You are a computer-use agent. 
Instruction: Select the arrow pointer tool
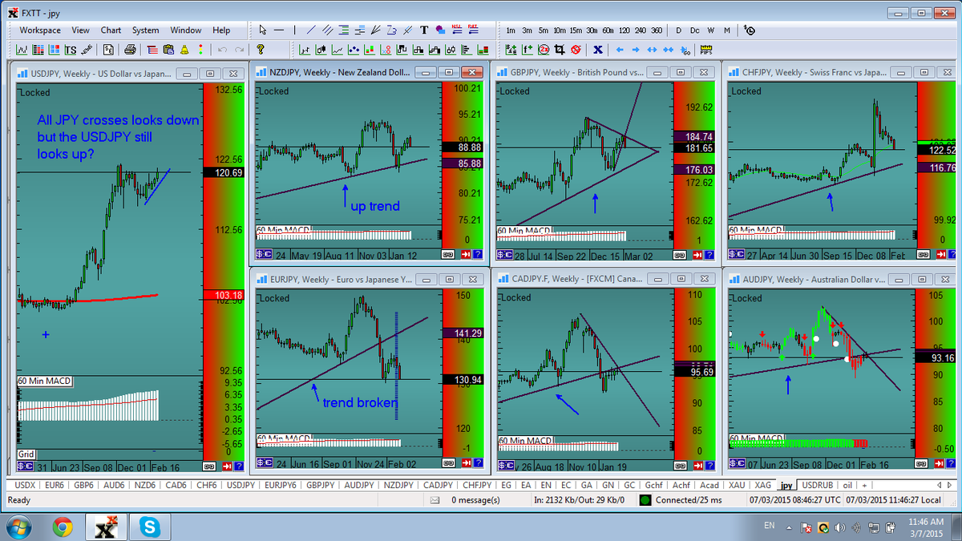pos(262,30)
